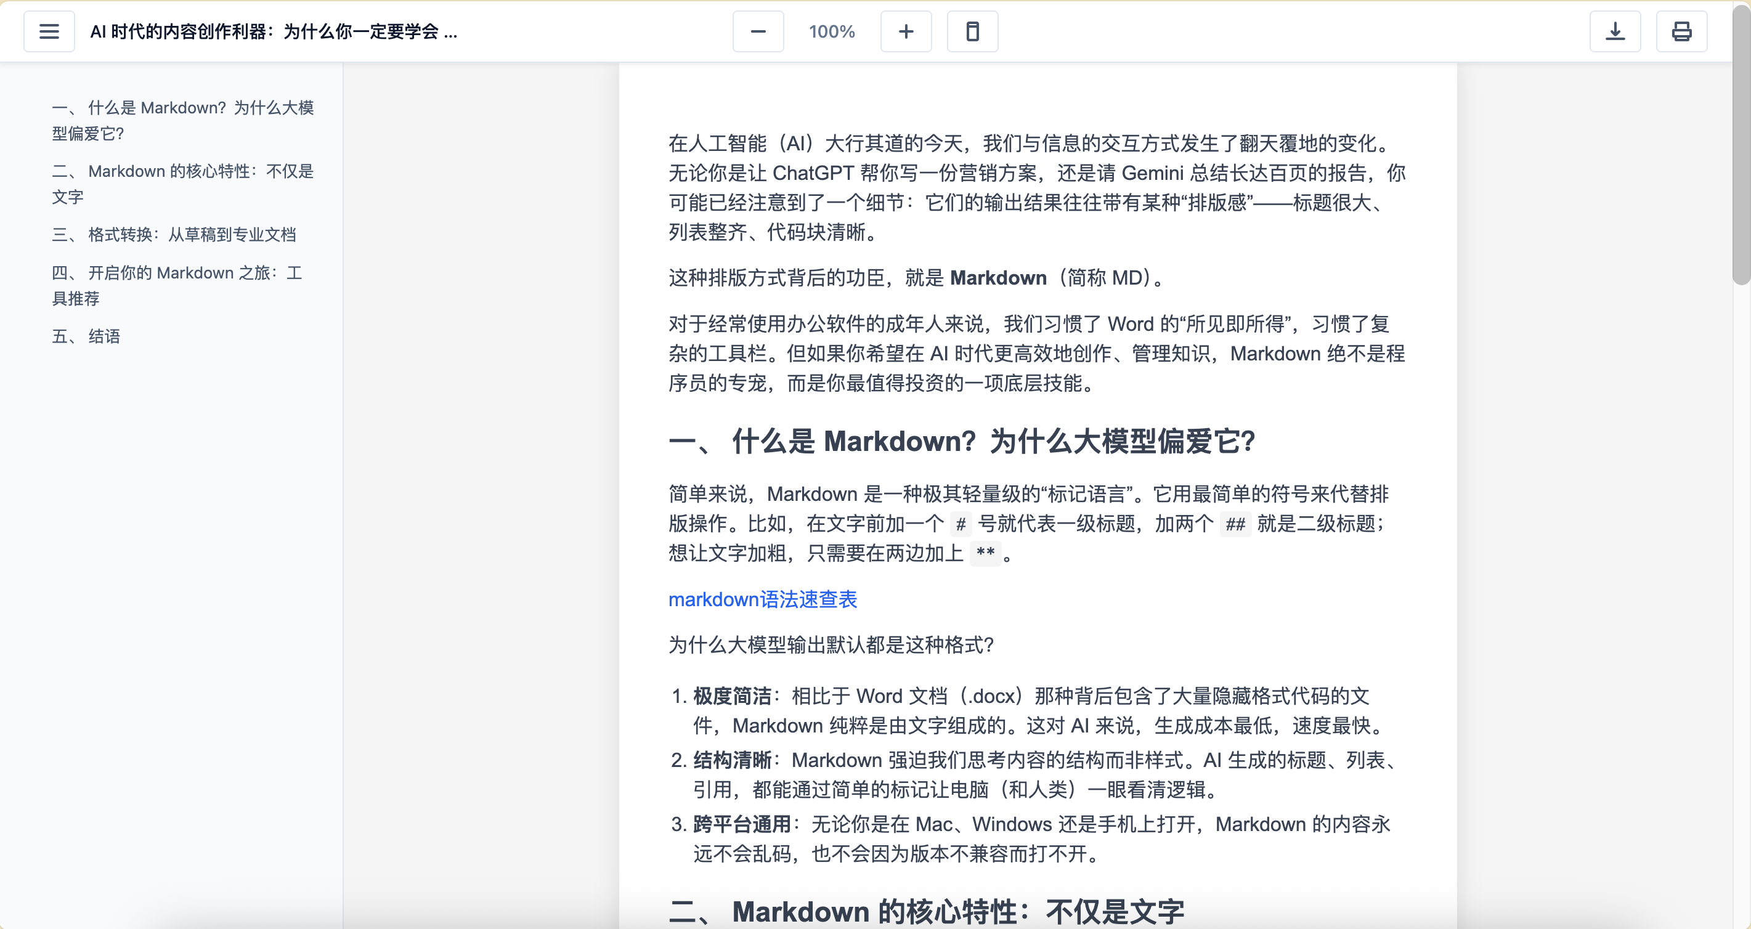The image size is (1751, 929).
Task: Open outline item 一、什么是 Markdown?
Action: click(184, 120)
